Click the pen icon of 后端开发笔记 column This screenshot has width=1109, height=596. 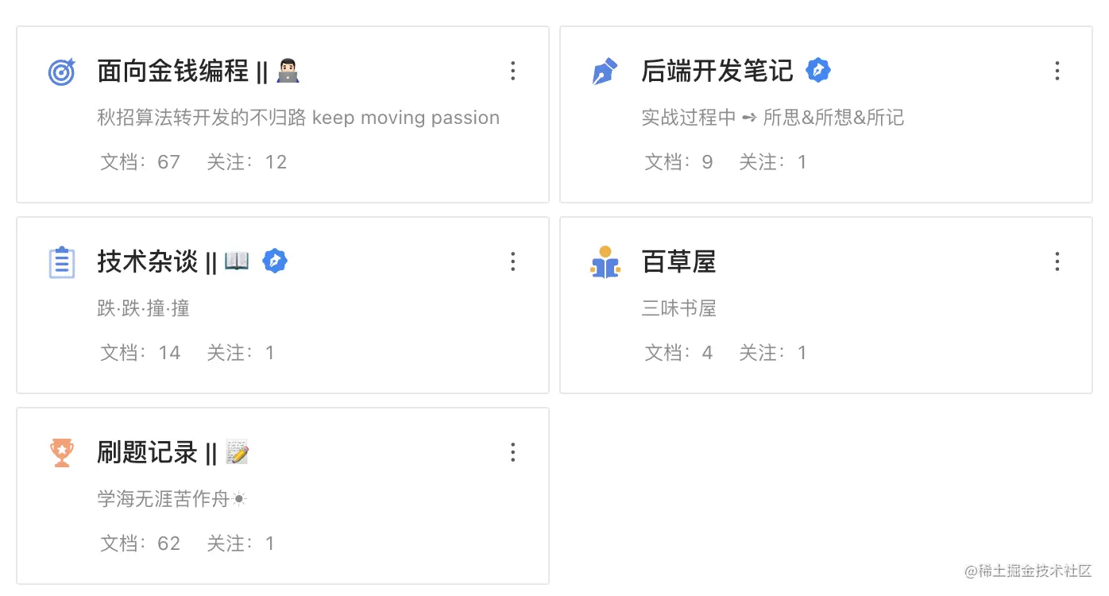coord(605,71)
